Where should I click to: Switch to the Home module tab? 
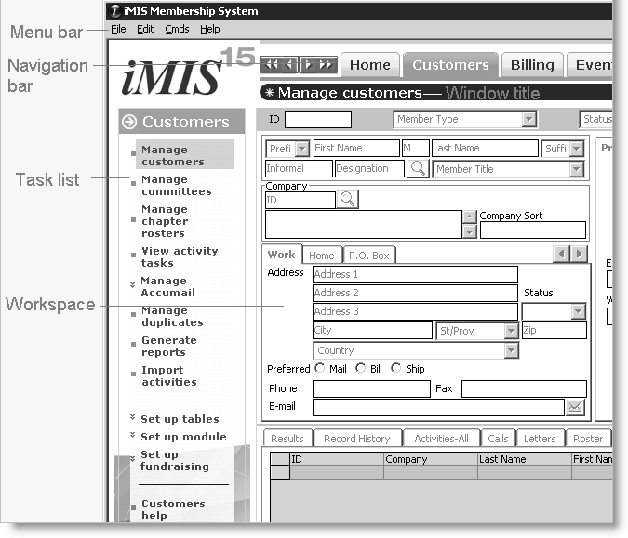pos(370,65)
